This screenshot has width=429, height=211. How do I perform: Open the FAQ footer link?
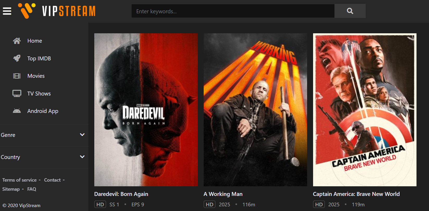32,189
